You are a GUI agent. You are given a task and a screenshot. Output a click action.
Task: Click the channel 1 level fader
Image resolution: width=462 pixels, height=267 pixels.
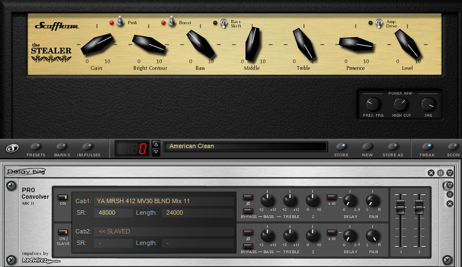point(400,206)
